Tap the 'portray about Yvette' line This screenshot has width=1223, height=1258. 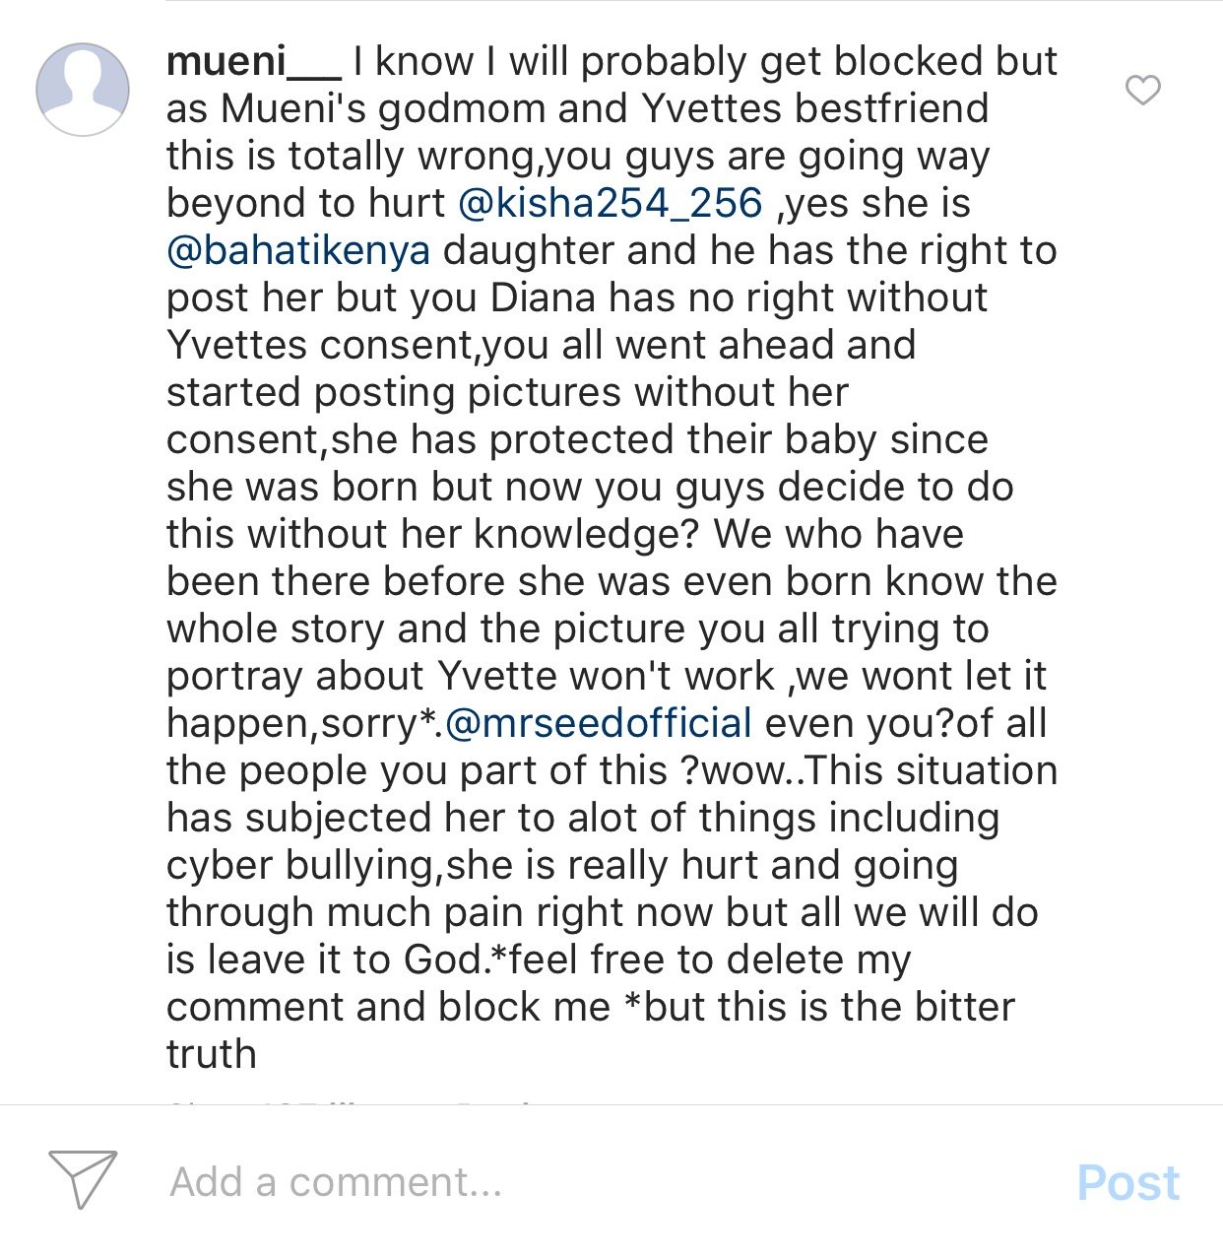(x=607, y=677)
